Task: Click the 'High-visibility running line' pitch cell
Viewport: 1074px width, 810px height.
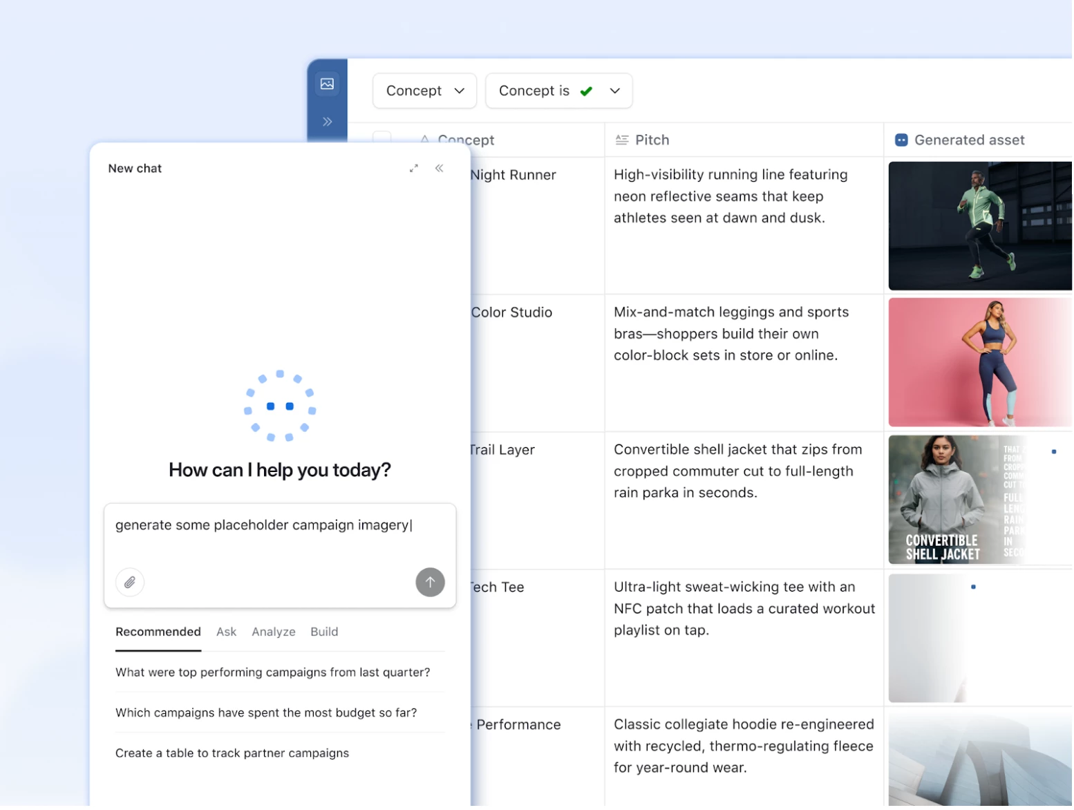Action: tap(745, 226)
